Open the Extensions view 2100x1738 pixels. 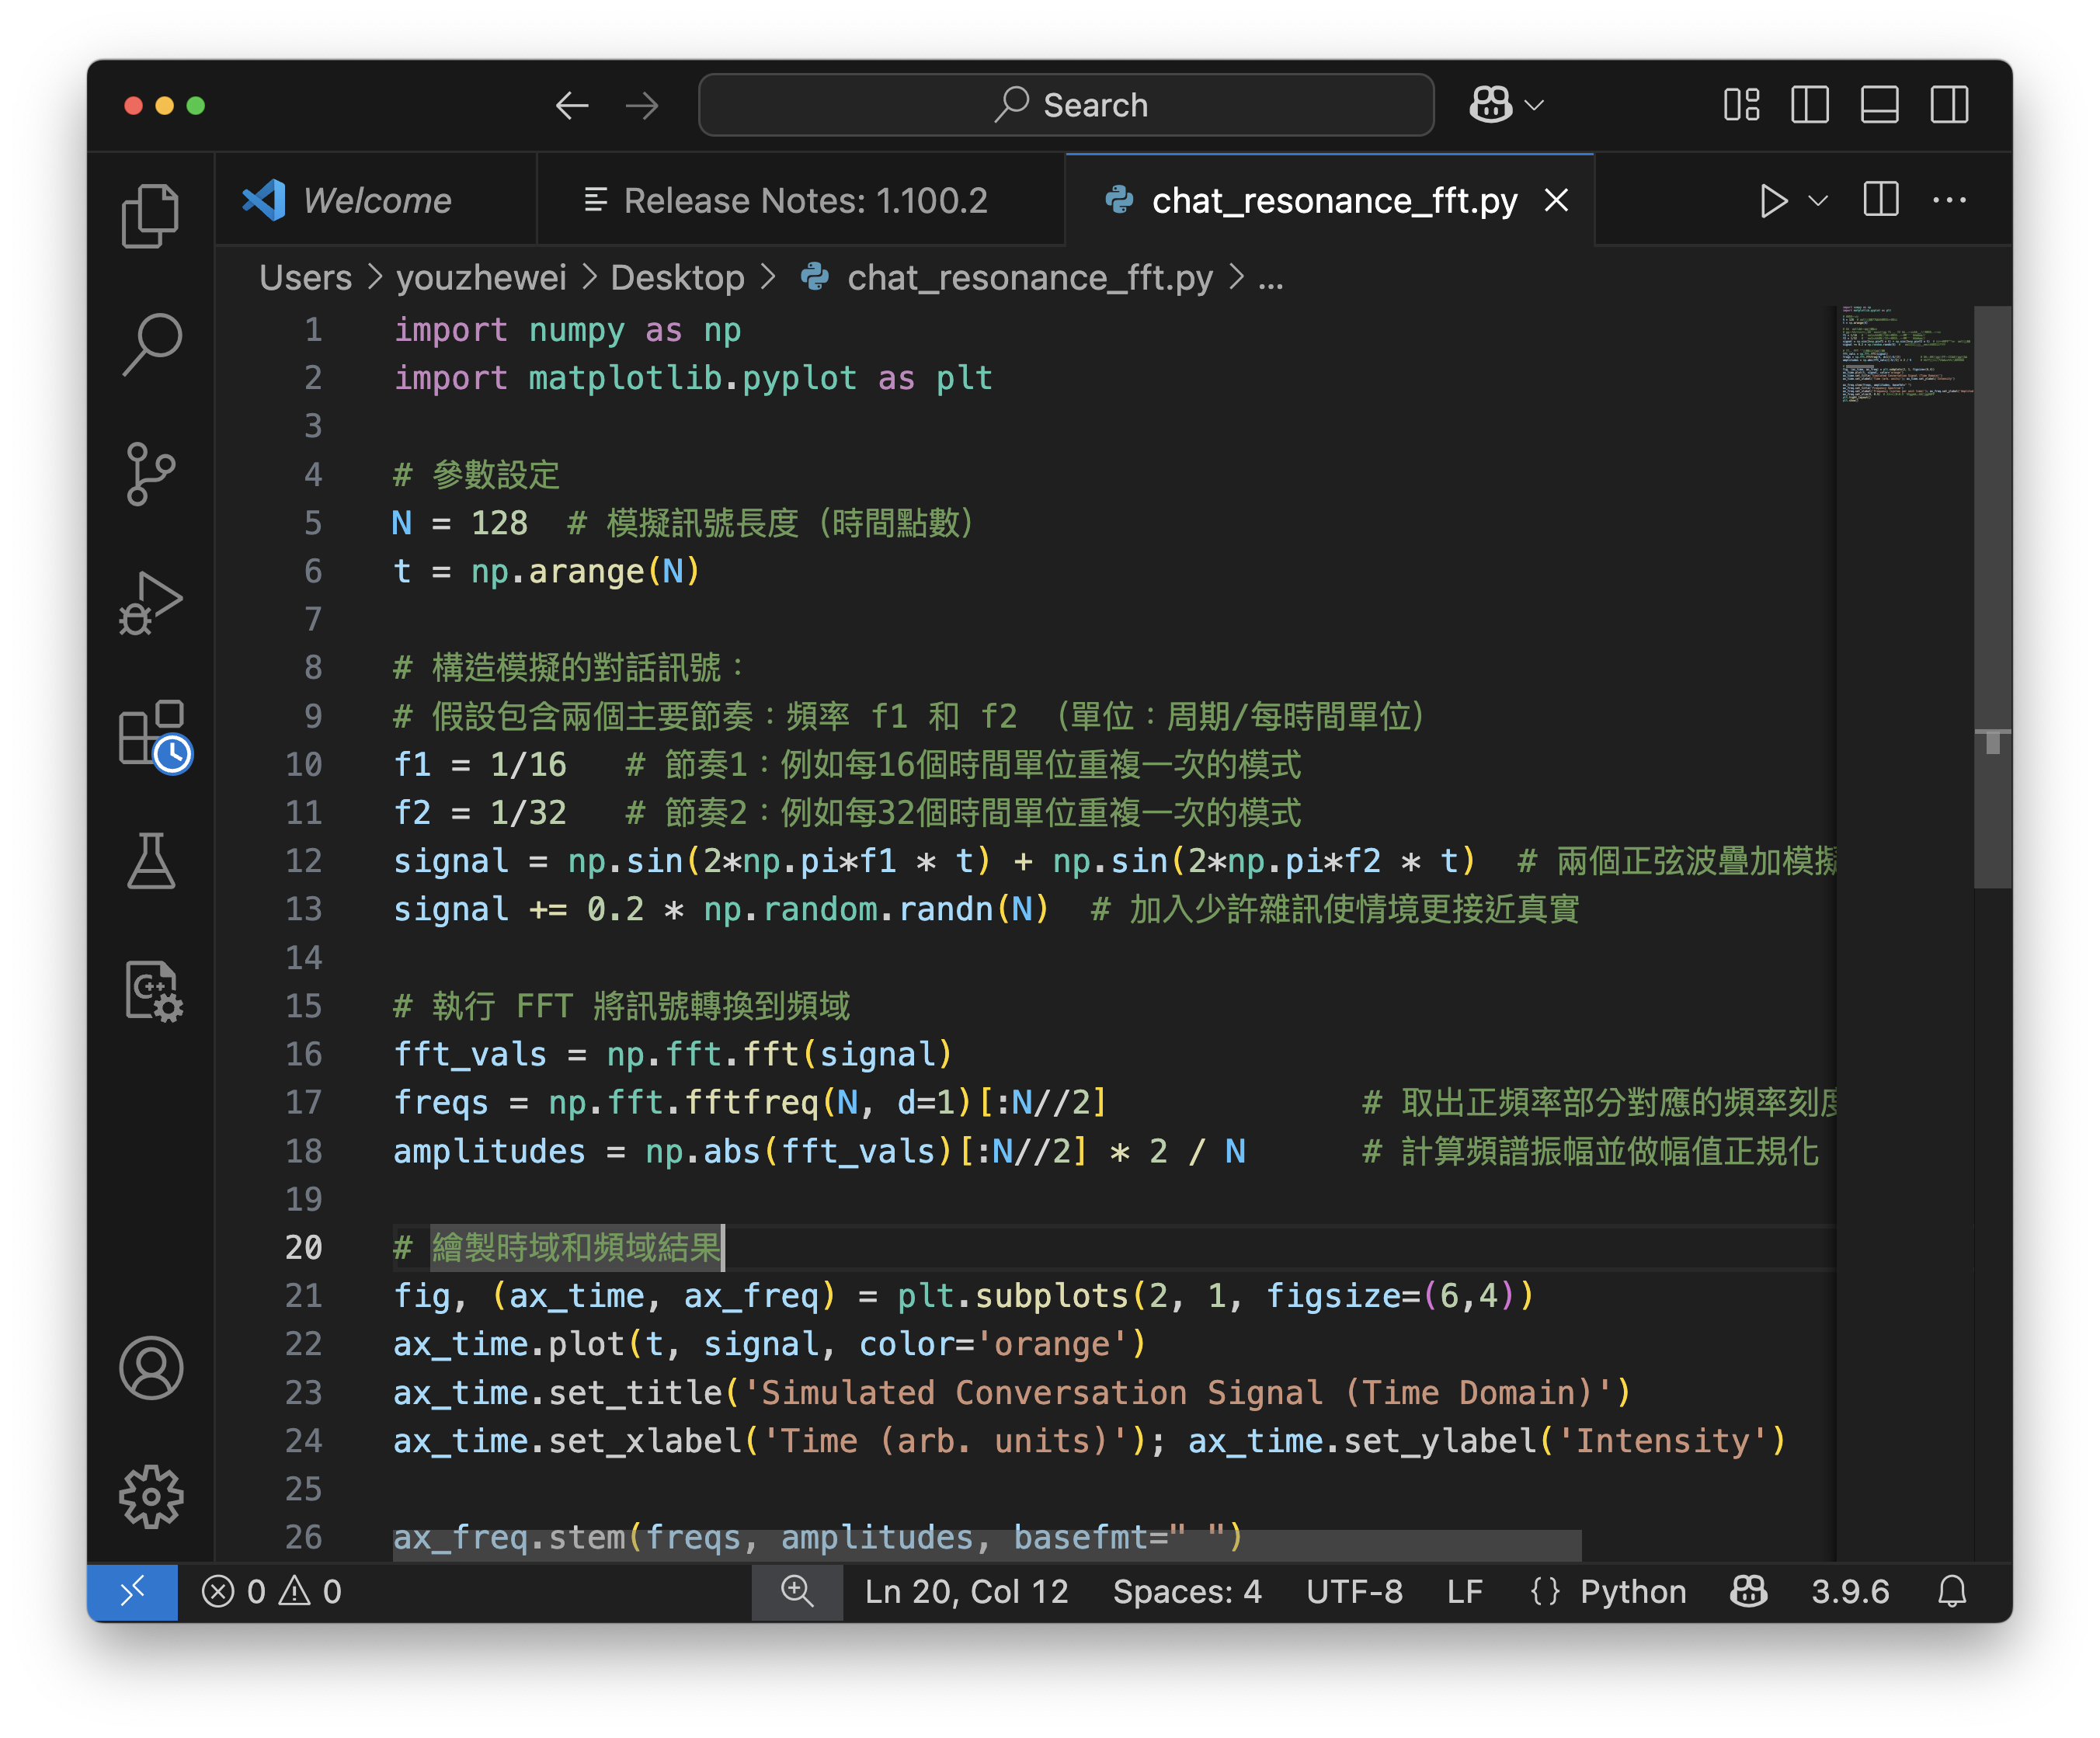(152, 735)
